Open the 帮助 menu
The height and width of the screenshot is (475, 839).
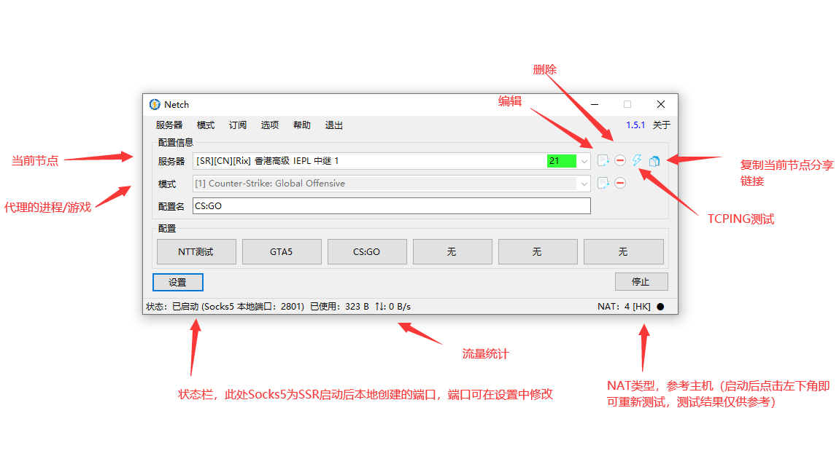(302, 125)
